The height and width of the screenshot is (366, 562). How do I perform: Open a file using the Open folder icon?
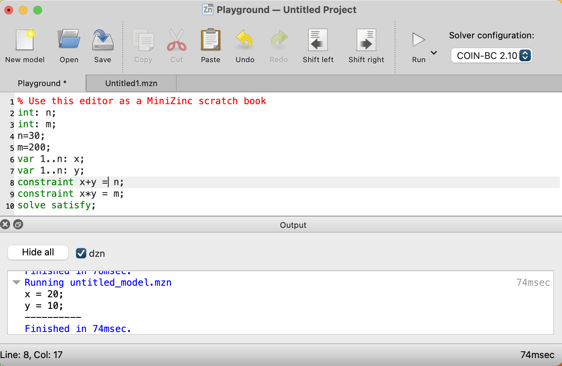pyautogui.click(x=69, y=40)
